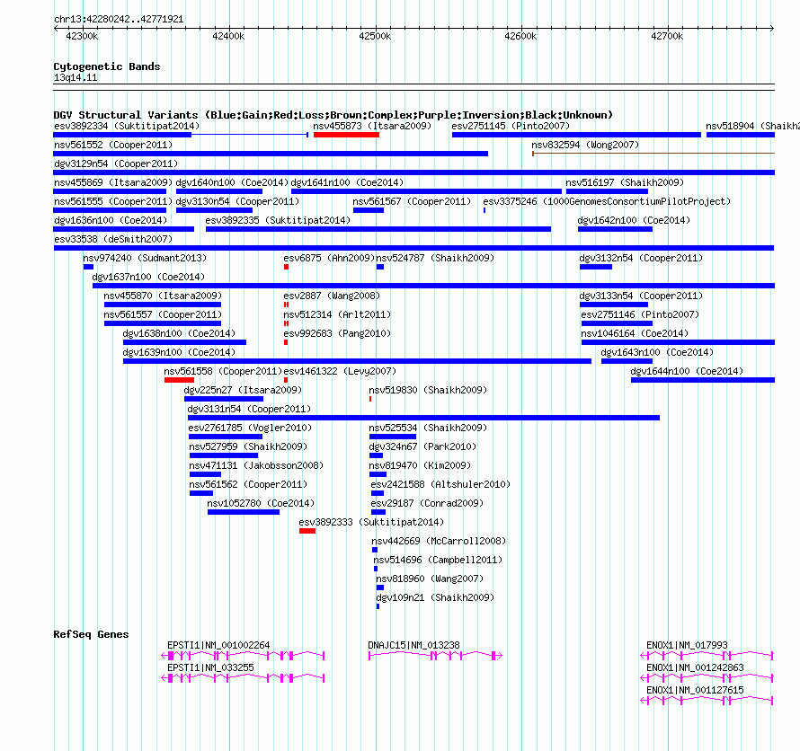This screenshot has height=751, width=800.
Task: Click nsv561555 (Cooper2011) label
Action: pos(113,201)
